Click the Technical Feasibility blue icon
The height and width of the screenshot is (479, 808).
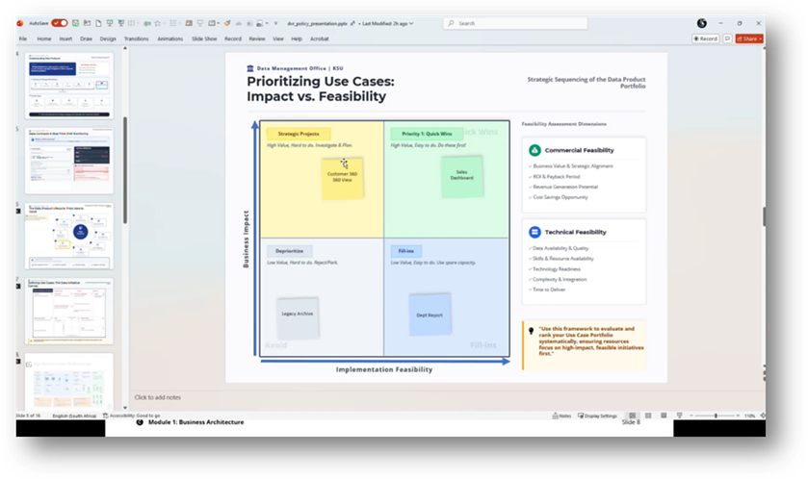[534, 232]
